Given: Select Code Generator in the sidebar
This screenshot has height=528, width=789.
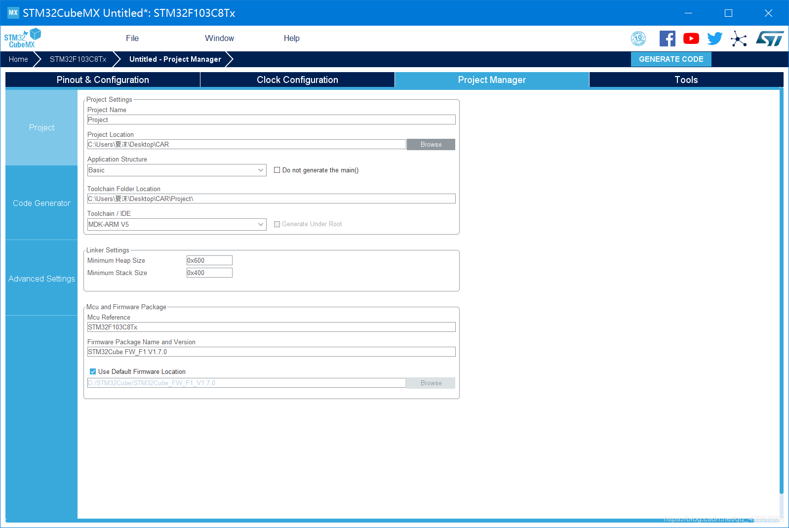Looking at the screenshot, I should click(41, 203).
